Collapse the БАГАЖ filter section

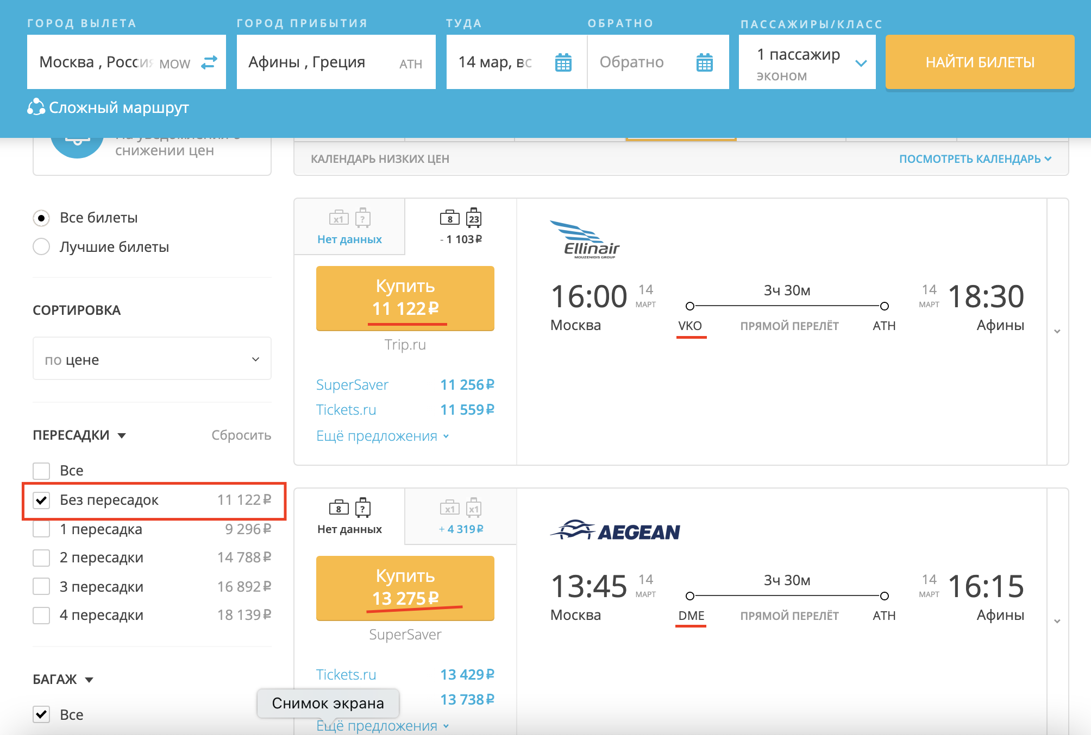point(63,679)
